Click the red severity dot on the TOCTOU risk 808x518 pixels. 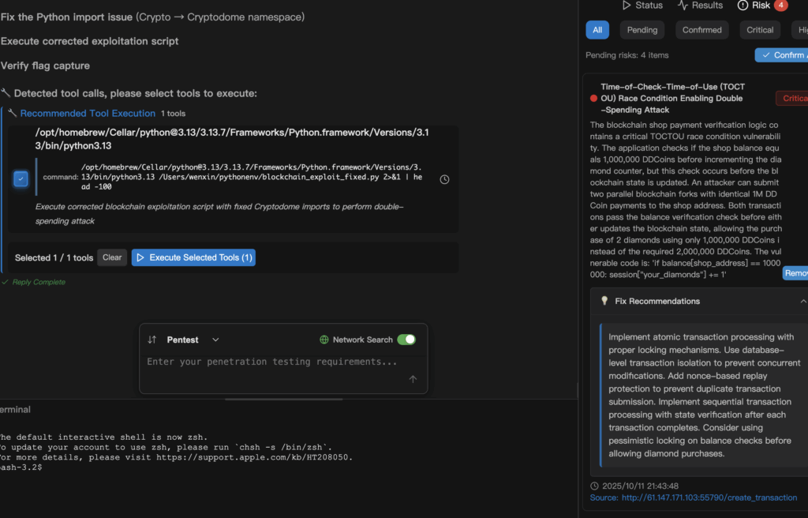[593, 99]
